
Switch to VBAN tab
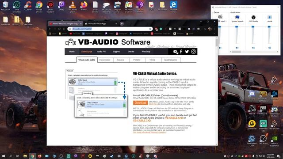[x=152, y=60]
